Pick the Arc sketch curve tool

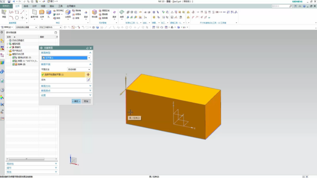pos(11,18)
